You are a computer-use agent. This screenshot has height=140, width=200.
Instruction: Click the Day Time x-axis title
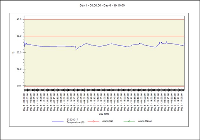point(105,114)
